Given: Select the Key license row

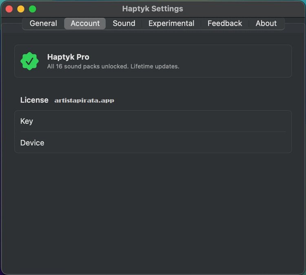Looking at the screenshot, I should point(153,121).
